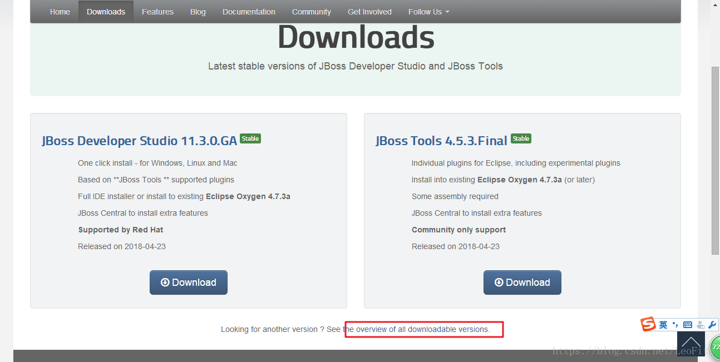This screenshot has width=720, height=362.
Task: Expand the Follow Us dropdown
Action: pos(428,12)
